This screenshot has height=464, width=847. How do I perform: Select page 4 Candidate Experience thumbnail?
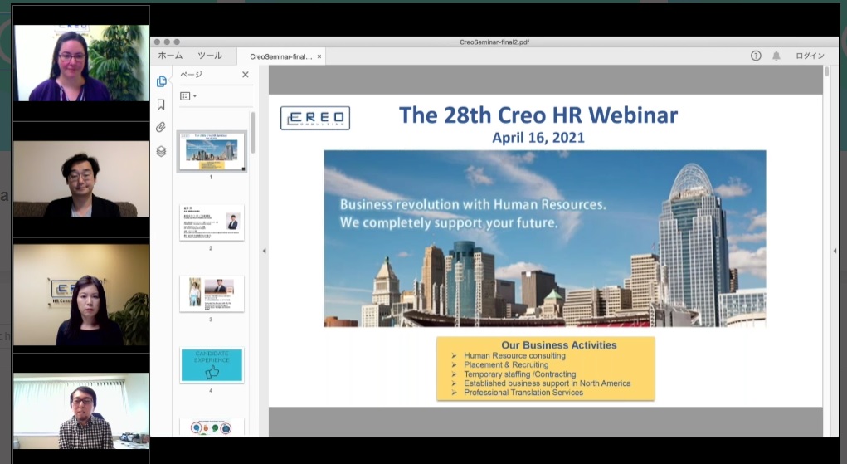pos(212,365)
